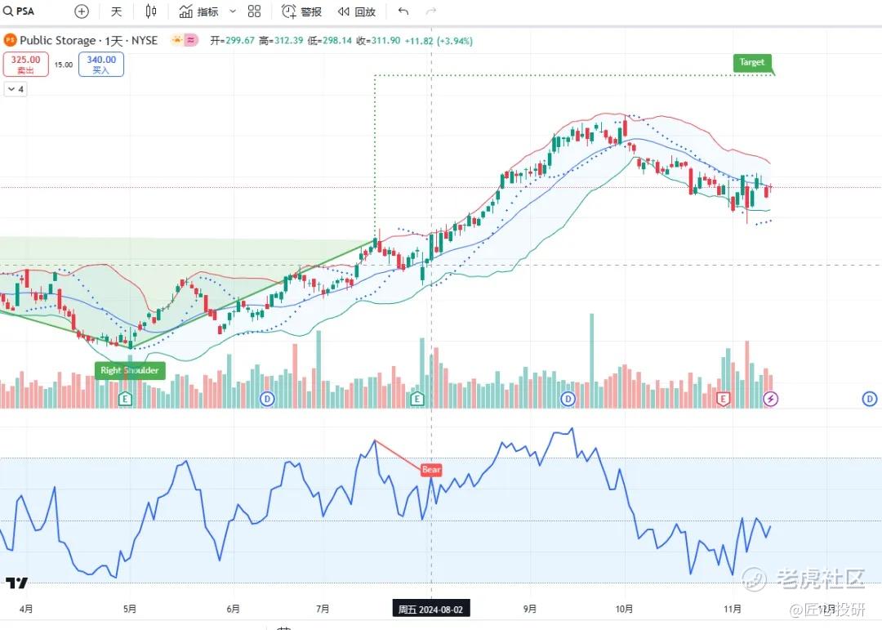Open the September dividend D marker
882x630 pixels.
coord(568,400)
